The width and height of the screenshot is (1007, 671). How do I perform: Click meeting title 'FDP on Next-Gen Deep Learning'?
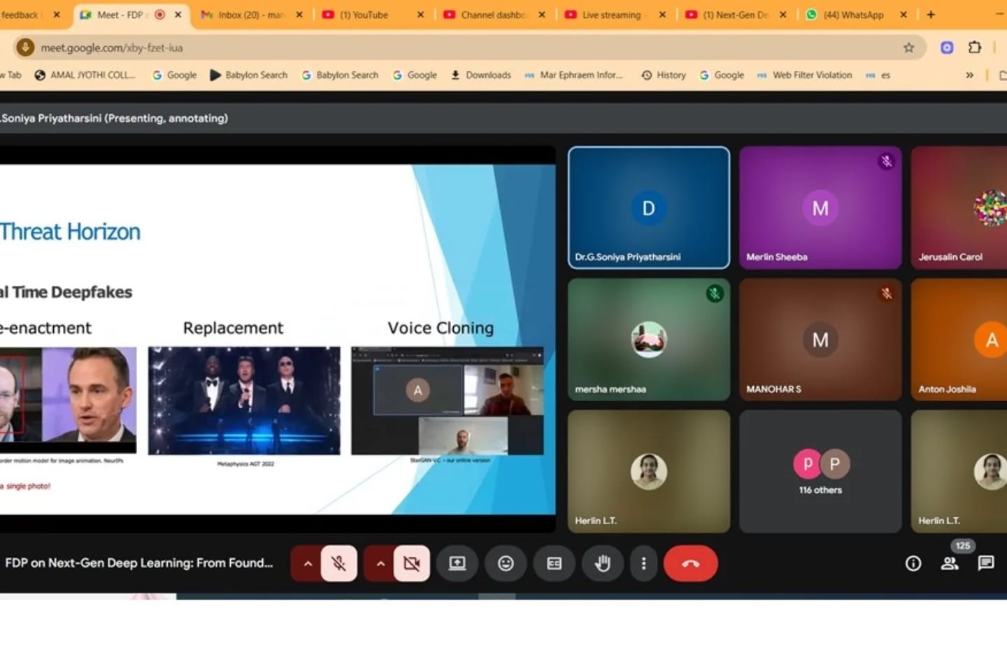pos(139,563)
